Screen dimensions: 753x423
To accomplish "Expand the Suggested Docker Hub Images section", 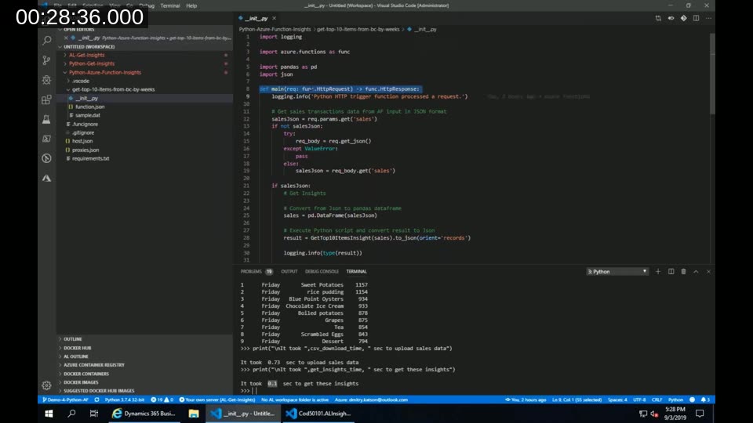I will tap(99, 391).
